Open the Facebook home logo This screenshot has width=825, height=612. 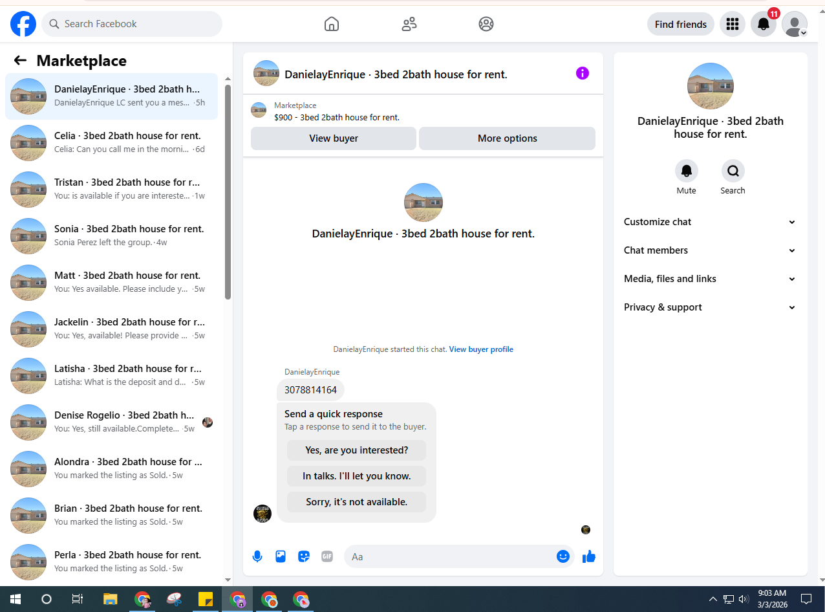(x=23, y=24)
